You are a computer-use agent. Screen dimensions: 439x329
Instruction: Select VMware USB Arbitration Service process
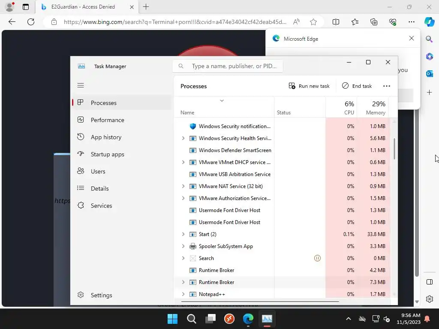[x=281, y=174]
